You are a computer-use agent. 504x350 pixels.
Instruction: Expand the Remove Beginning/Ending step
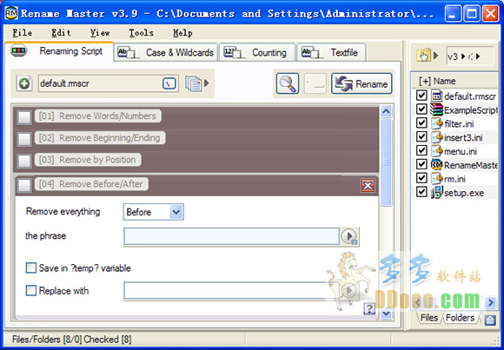(100, 138)
